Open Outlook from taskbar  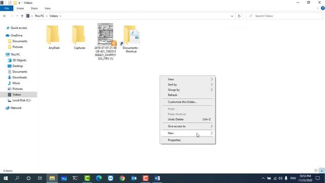pos(134,178)
